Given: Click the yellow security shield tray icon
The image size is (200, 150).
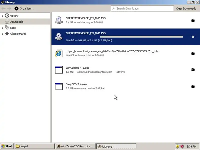Looking at the screenshot, I should (x=177, y=146).
